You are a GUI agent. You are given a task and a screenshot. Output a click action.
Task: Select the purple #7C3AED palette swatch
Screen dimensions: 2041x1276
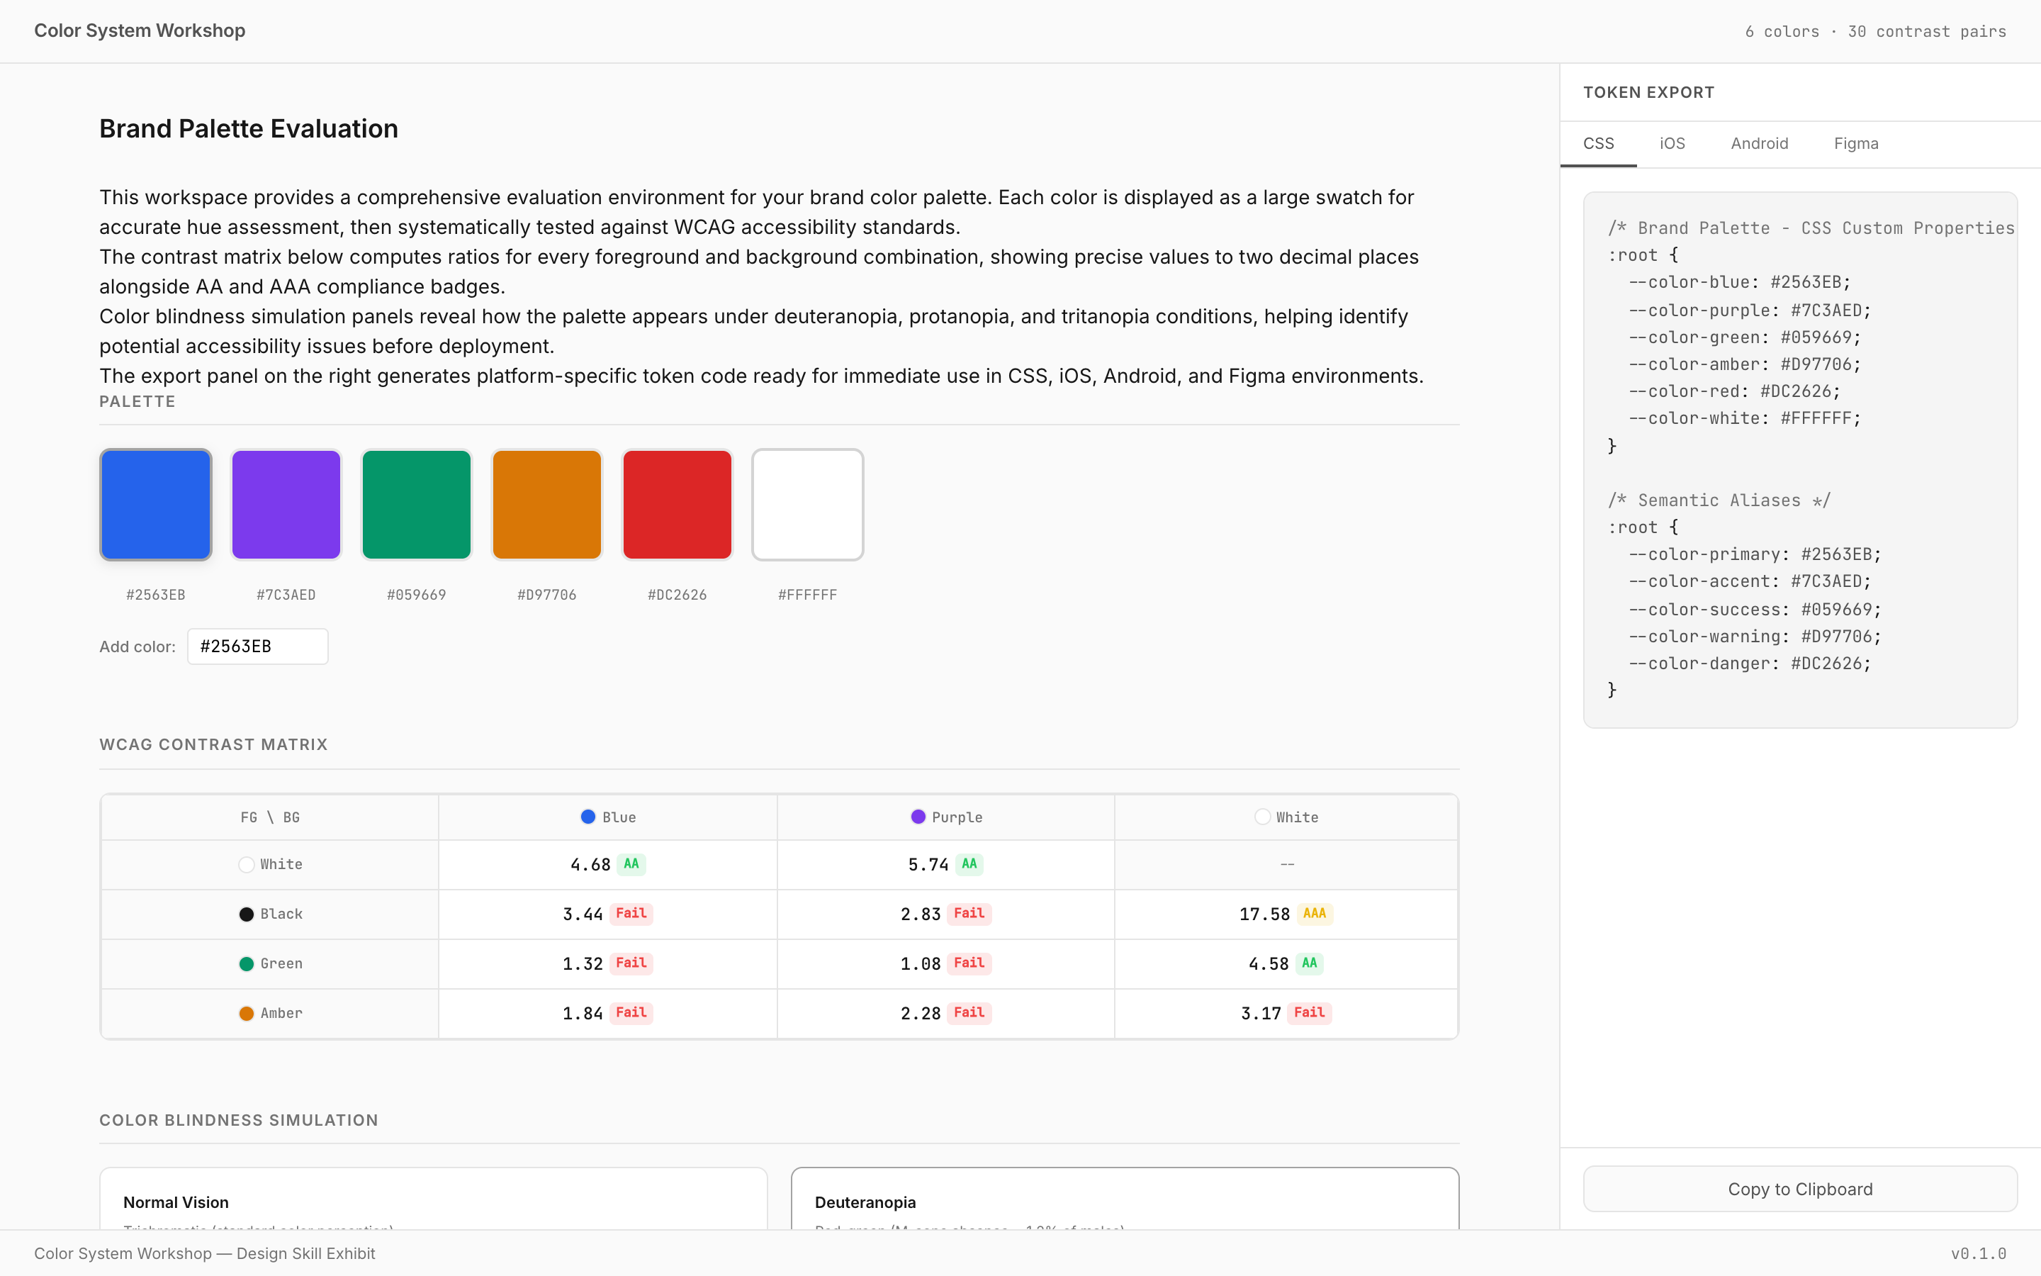(x=286, y=504)
